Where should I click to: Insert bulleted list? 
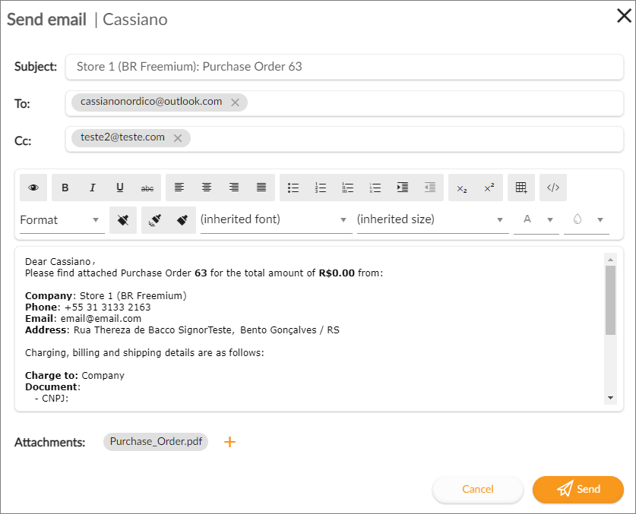[293, 188]
